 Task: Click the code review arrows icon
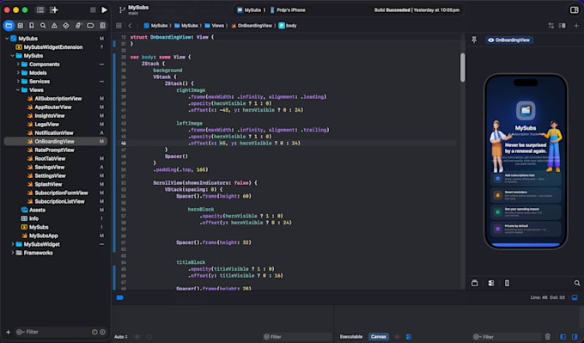click(x=551, y=25)
